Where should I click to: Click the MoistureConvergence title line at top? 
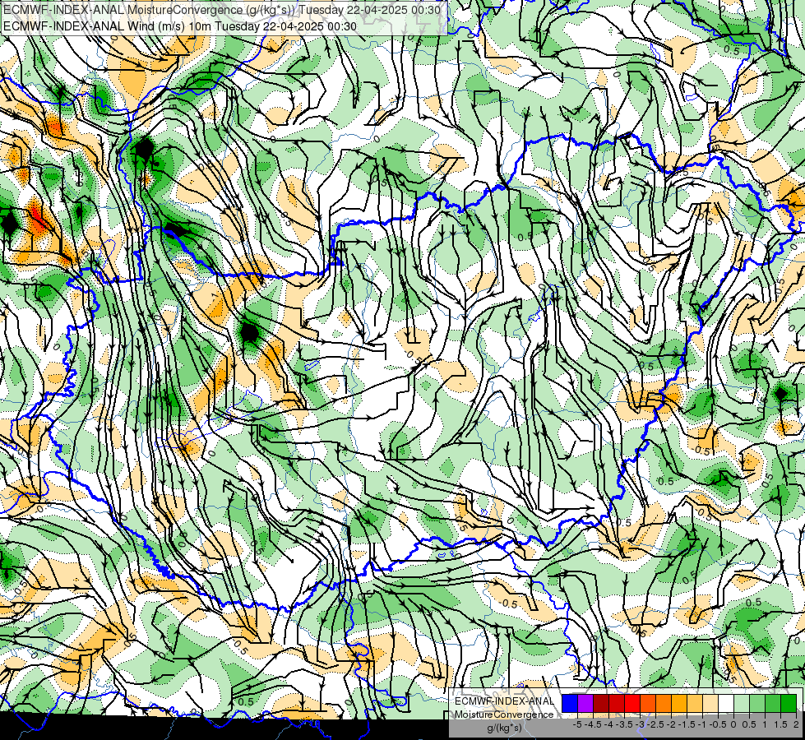pos(222,9)
